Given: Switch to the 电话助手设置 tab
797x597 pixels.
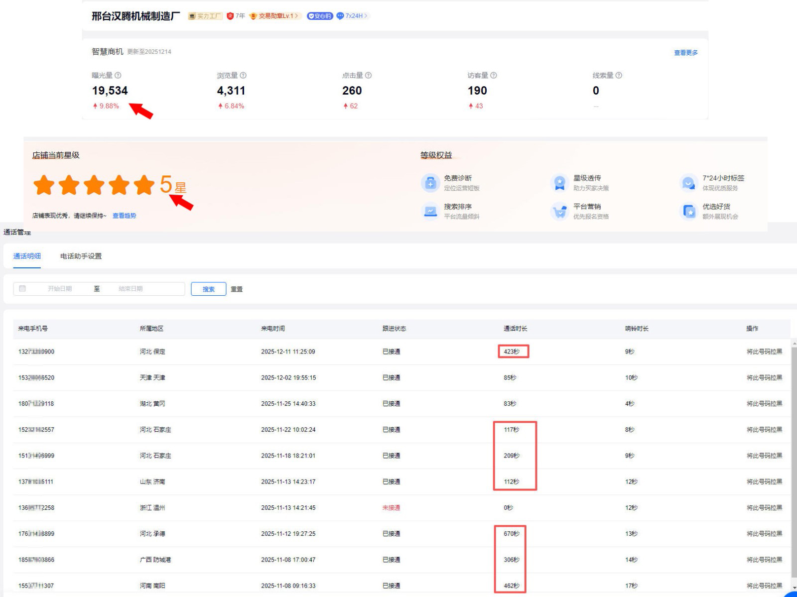Looking at the screenshot, I should 81,256.
